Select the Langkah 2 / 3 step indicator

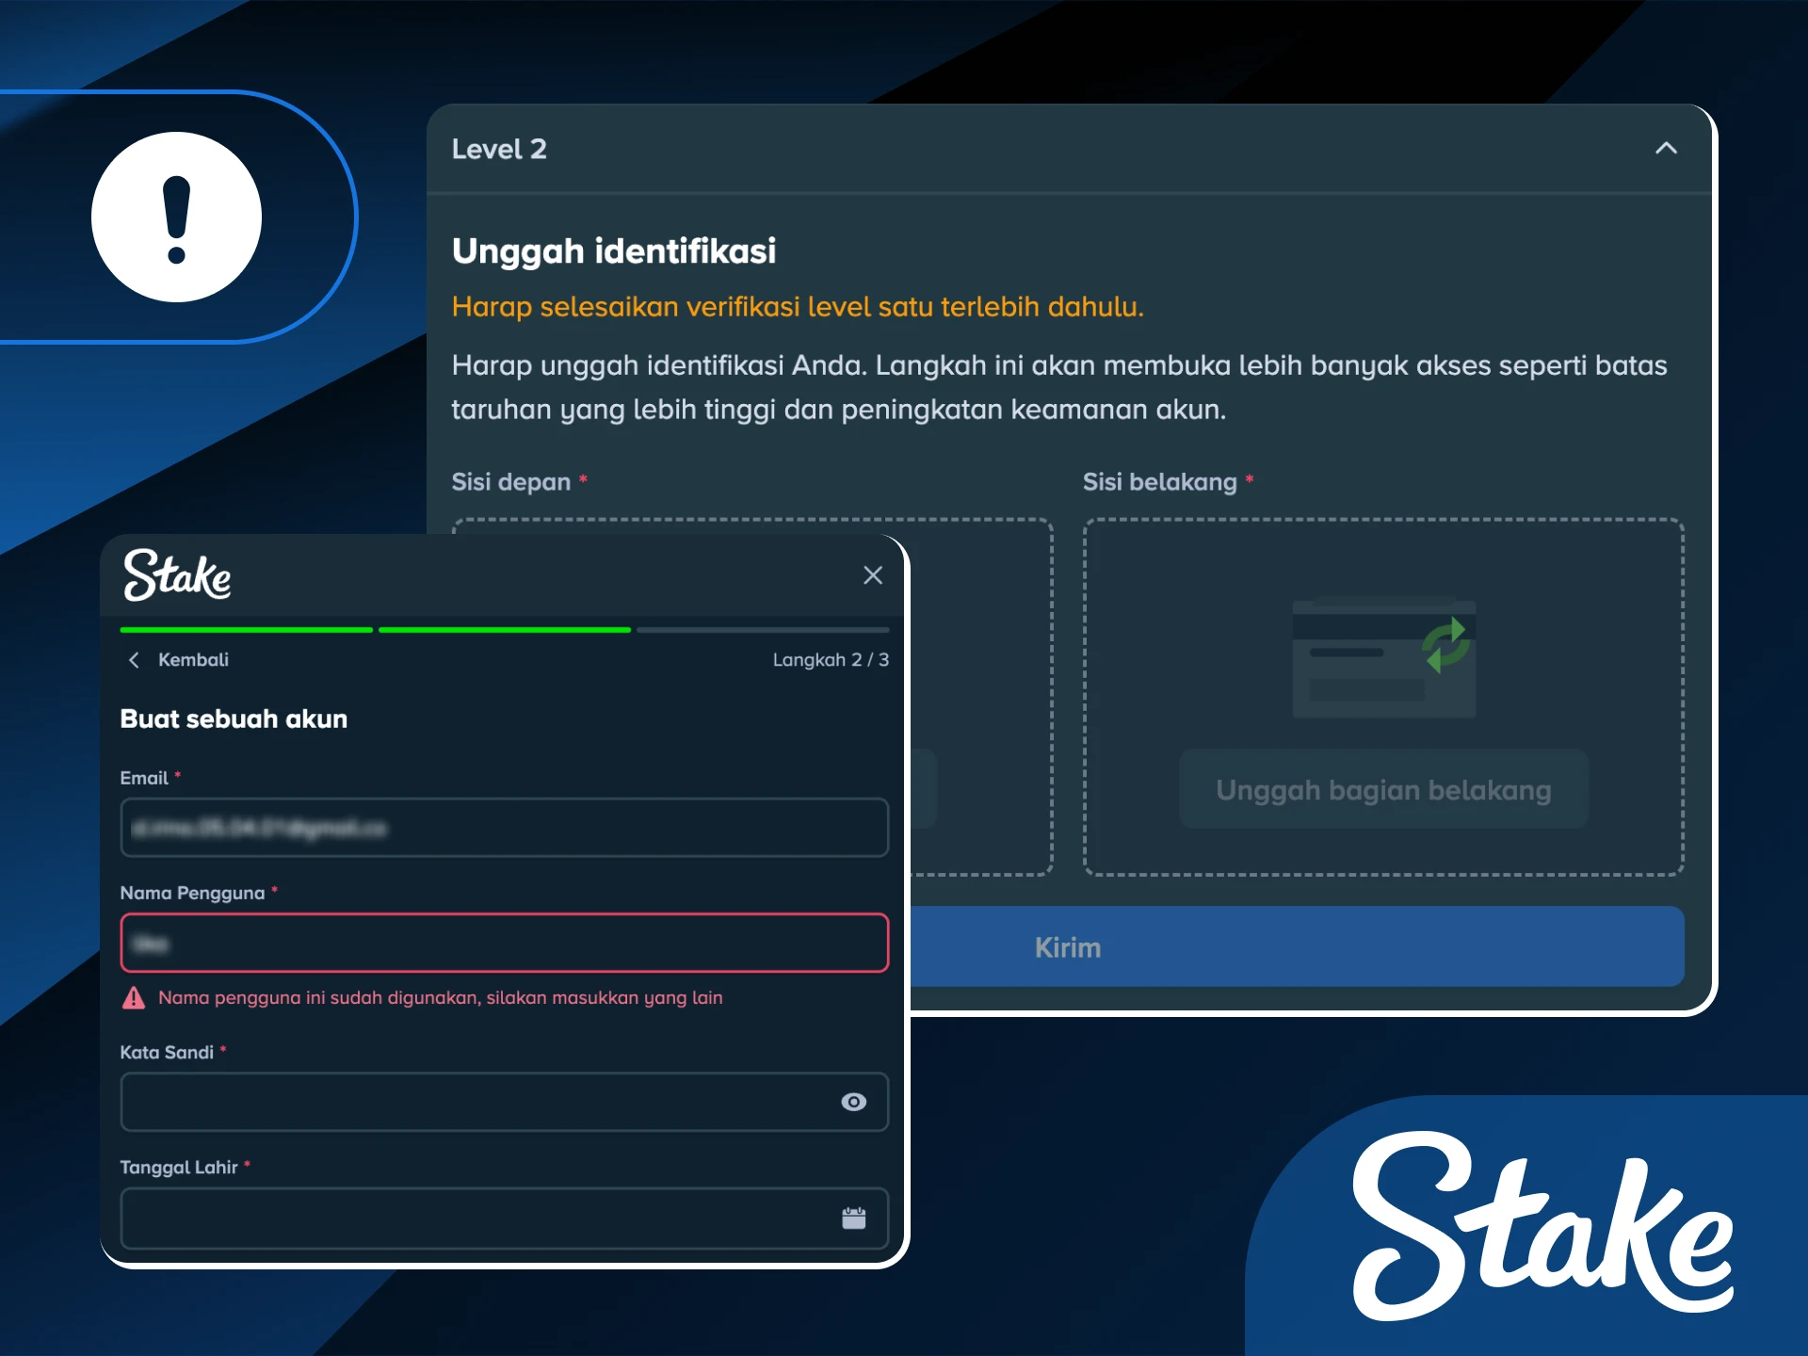coord(830,659)
